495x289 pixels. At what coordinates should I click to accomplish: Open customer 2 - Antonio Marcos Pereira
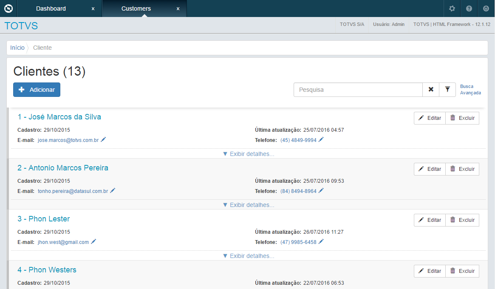coord(63,168)
